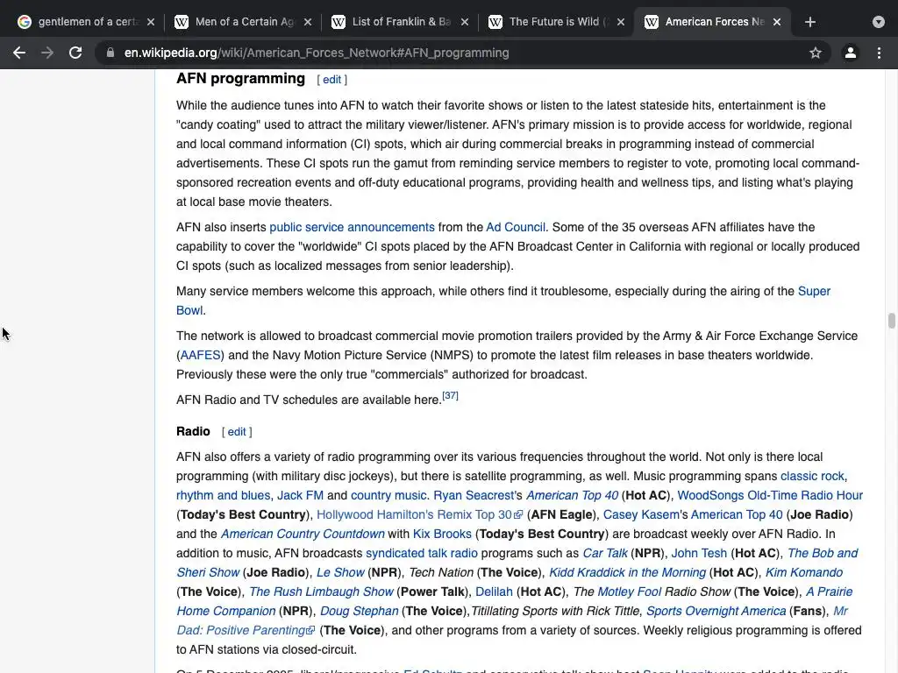Open Chrome three-dot menu
Screen dimensions: 898x673
(879, 53)
